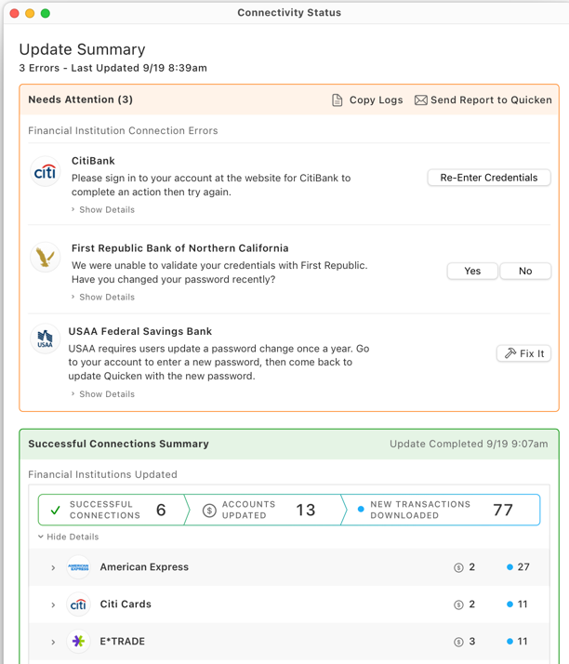Image resolution: width=569 pixels, height=664 pixels.
Task: Click Fix It for USAA
Action: point(523,353)
